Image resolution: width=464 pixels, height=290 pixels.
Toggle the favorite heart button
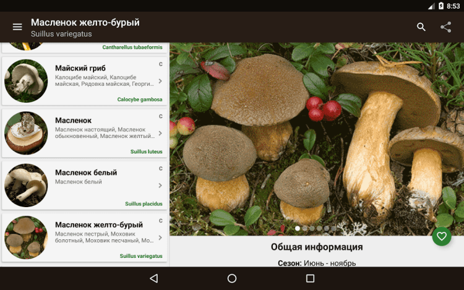(x=442, y=236)
